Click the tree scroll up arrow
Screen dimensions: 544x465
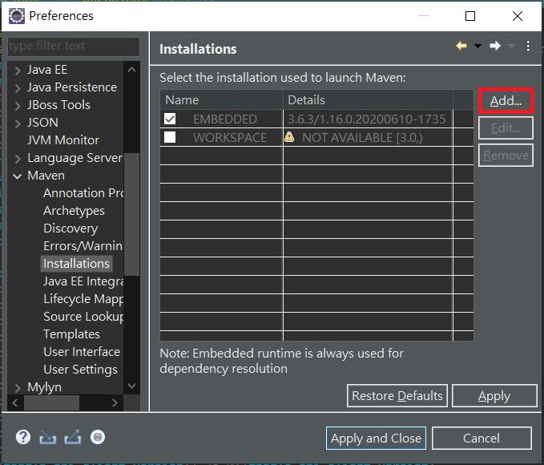point(132,70)
